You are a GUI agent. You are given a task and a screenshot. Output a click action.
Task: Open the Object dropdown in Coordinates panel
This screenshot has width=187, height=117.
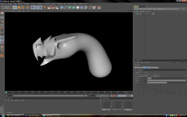106,110
